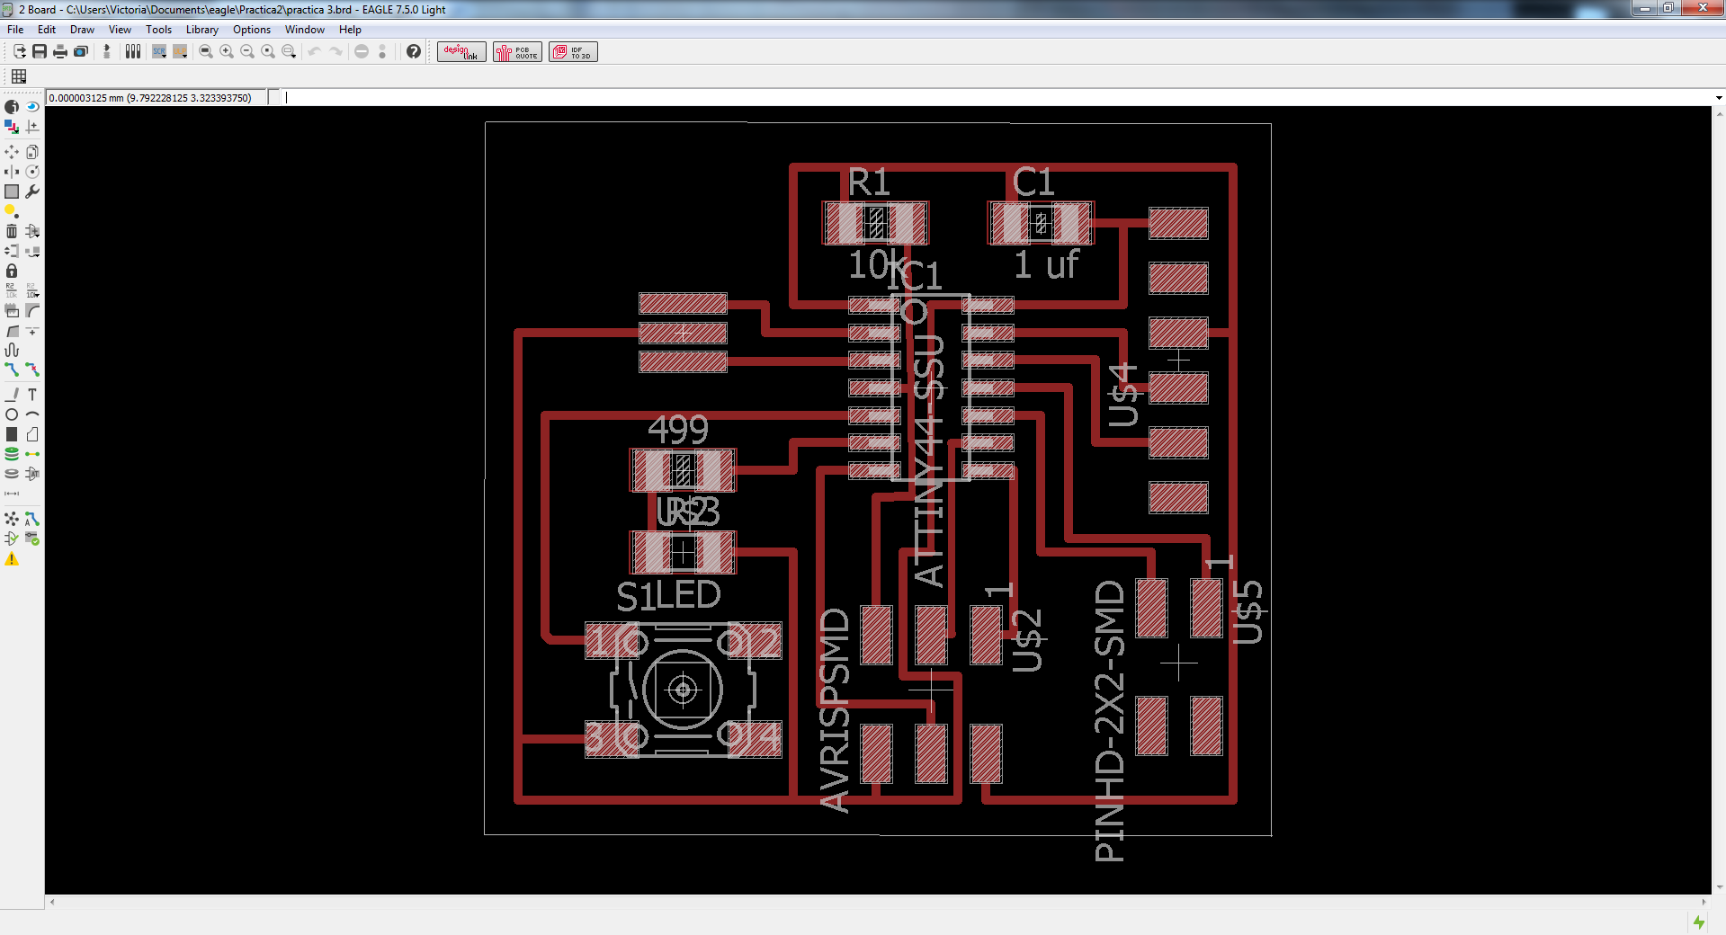The height and width of the screenshot is (935, 1726).
Task: Select the Miter tool
Action: pos(32,310)
